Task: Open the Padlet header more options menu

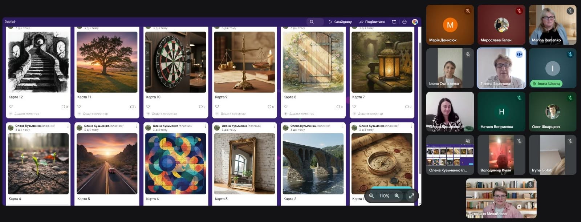Action: (405, 22)
